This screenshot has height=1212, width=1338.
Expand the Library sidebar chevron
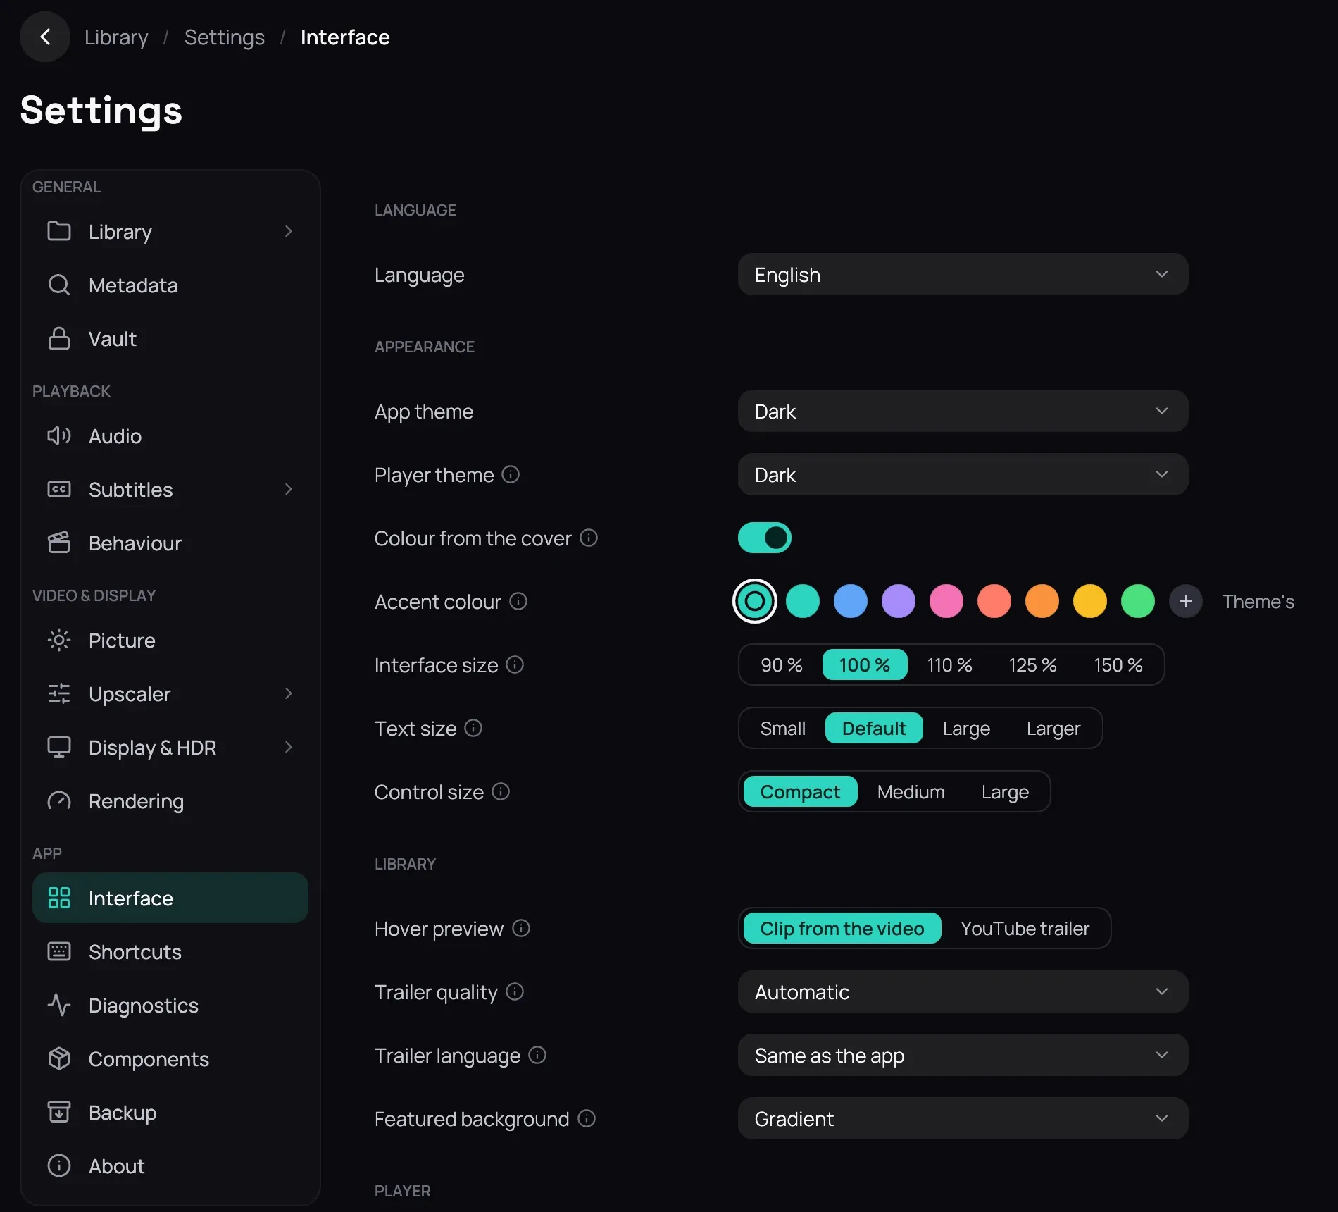click(x=288, y=231)
